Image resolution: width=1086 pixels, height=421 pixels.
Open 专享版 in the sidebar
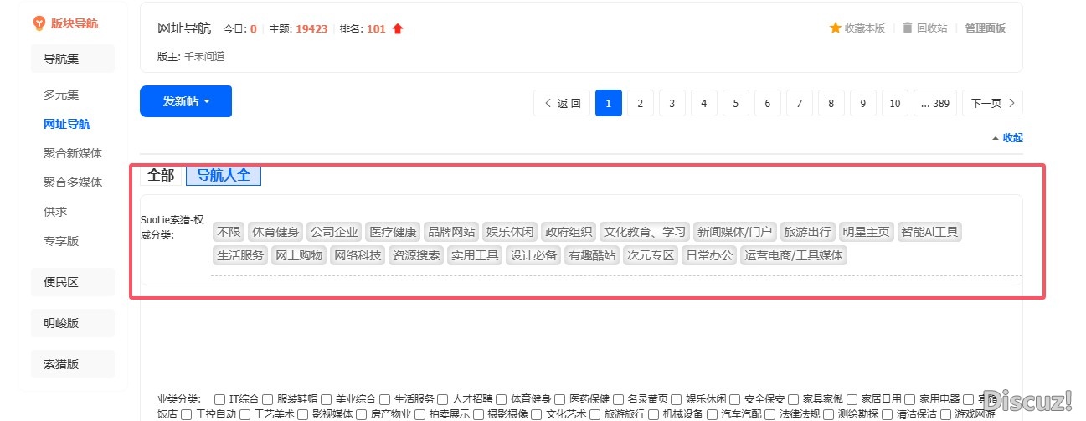[61, 241]
